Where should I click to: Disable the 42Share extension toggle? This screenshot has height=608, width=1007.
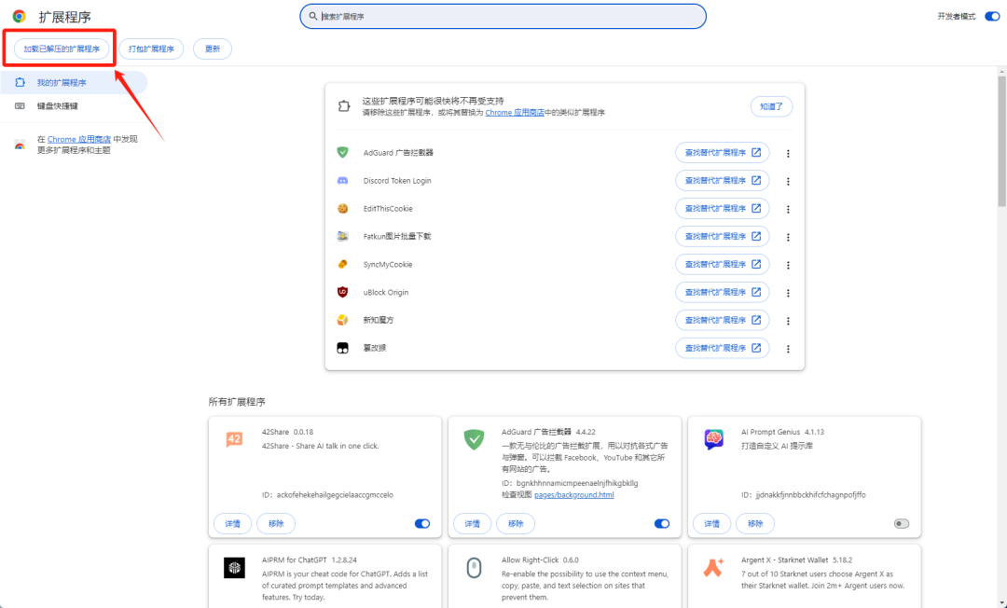coord(422,523)
